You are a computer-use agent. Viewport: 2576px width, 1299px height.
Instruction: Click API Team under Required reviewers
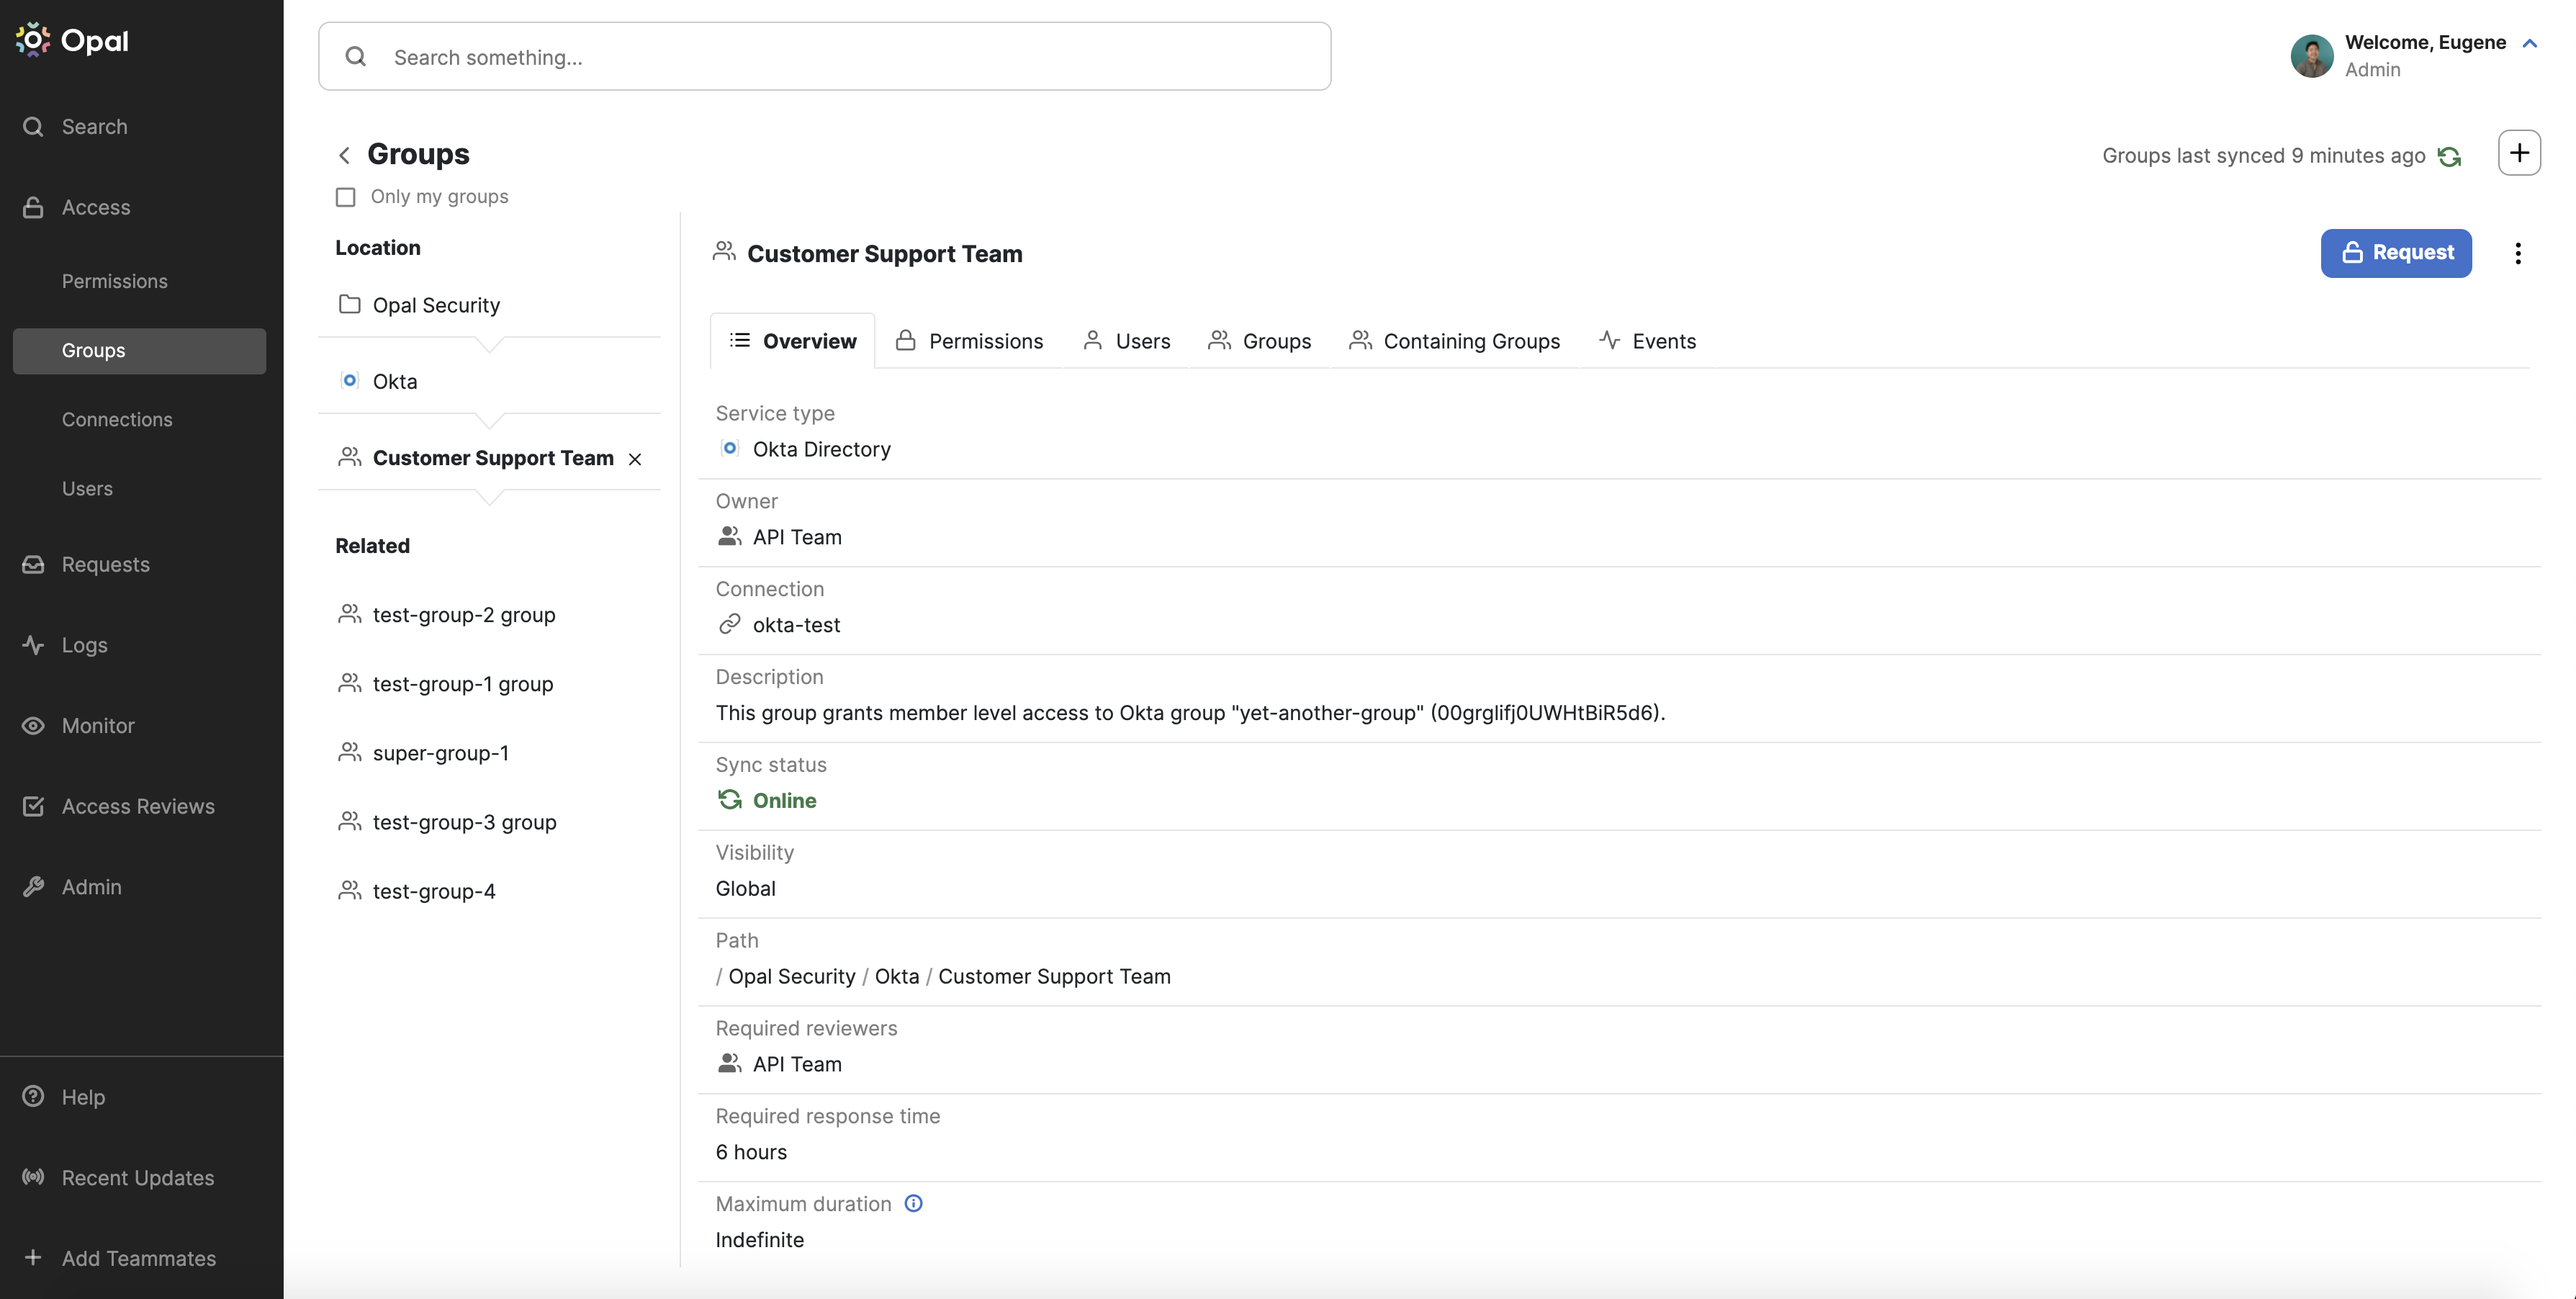797,1064
